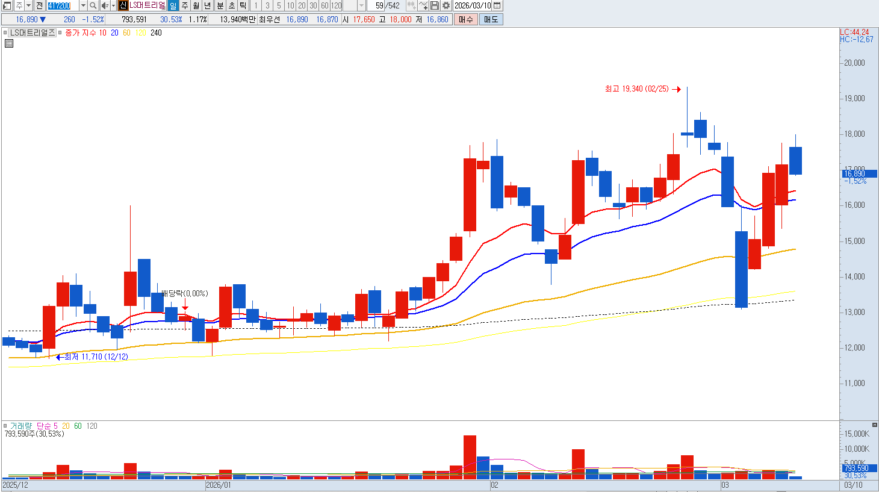Click the blue 20 moving average label
This screenshot has height=492, width=879.
(x=114, y=33)
